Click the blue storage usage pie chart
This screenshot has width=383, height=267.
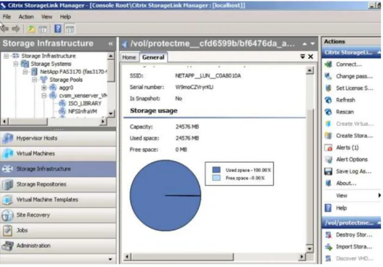(165, 195)
